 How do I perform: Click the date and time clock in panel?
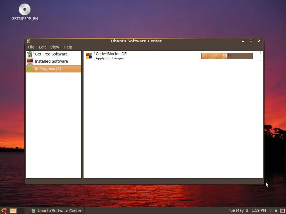coord(247,211)
